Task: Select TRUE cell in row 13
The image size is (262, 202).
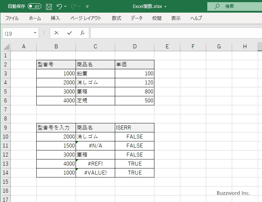Action: point(135,164)
